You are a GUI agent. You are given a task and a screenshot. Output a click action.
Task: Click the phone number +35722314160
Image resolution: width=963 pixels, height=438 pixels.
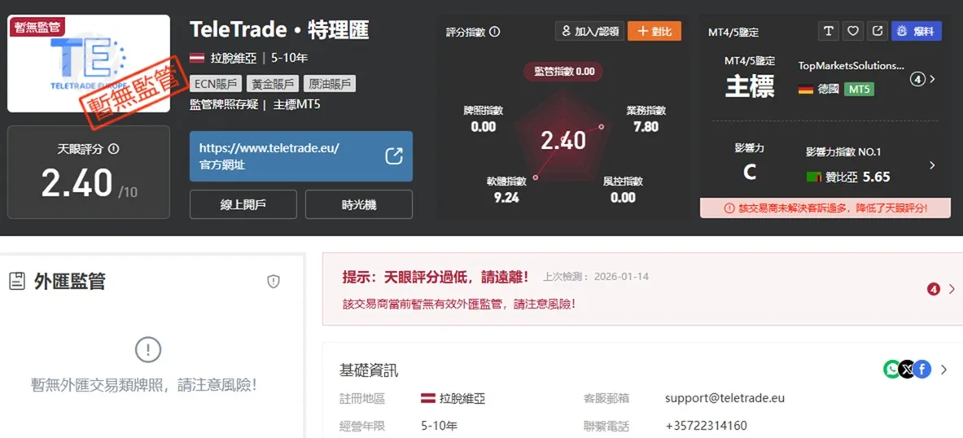[707, 426]
